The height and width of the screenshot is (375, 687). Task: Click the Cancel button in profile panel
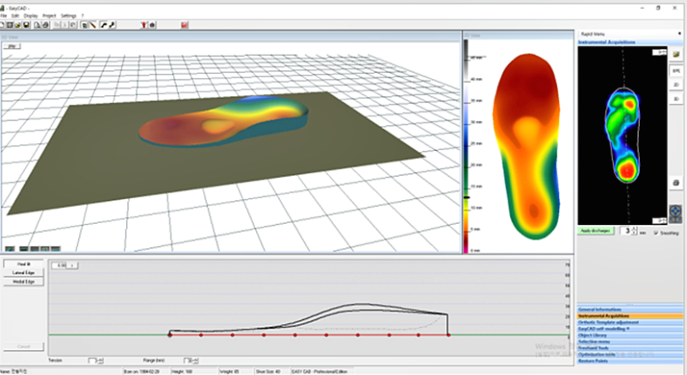(24, 347)
